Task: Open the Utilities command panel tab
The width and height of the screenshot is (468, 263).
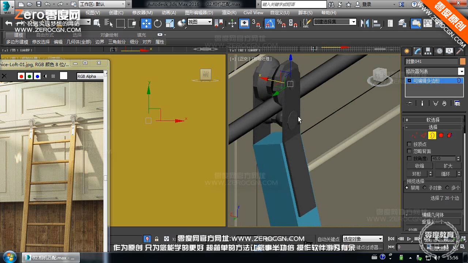Action: coord(460,51)
